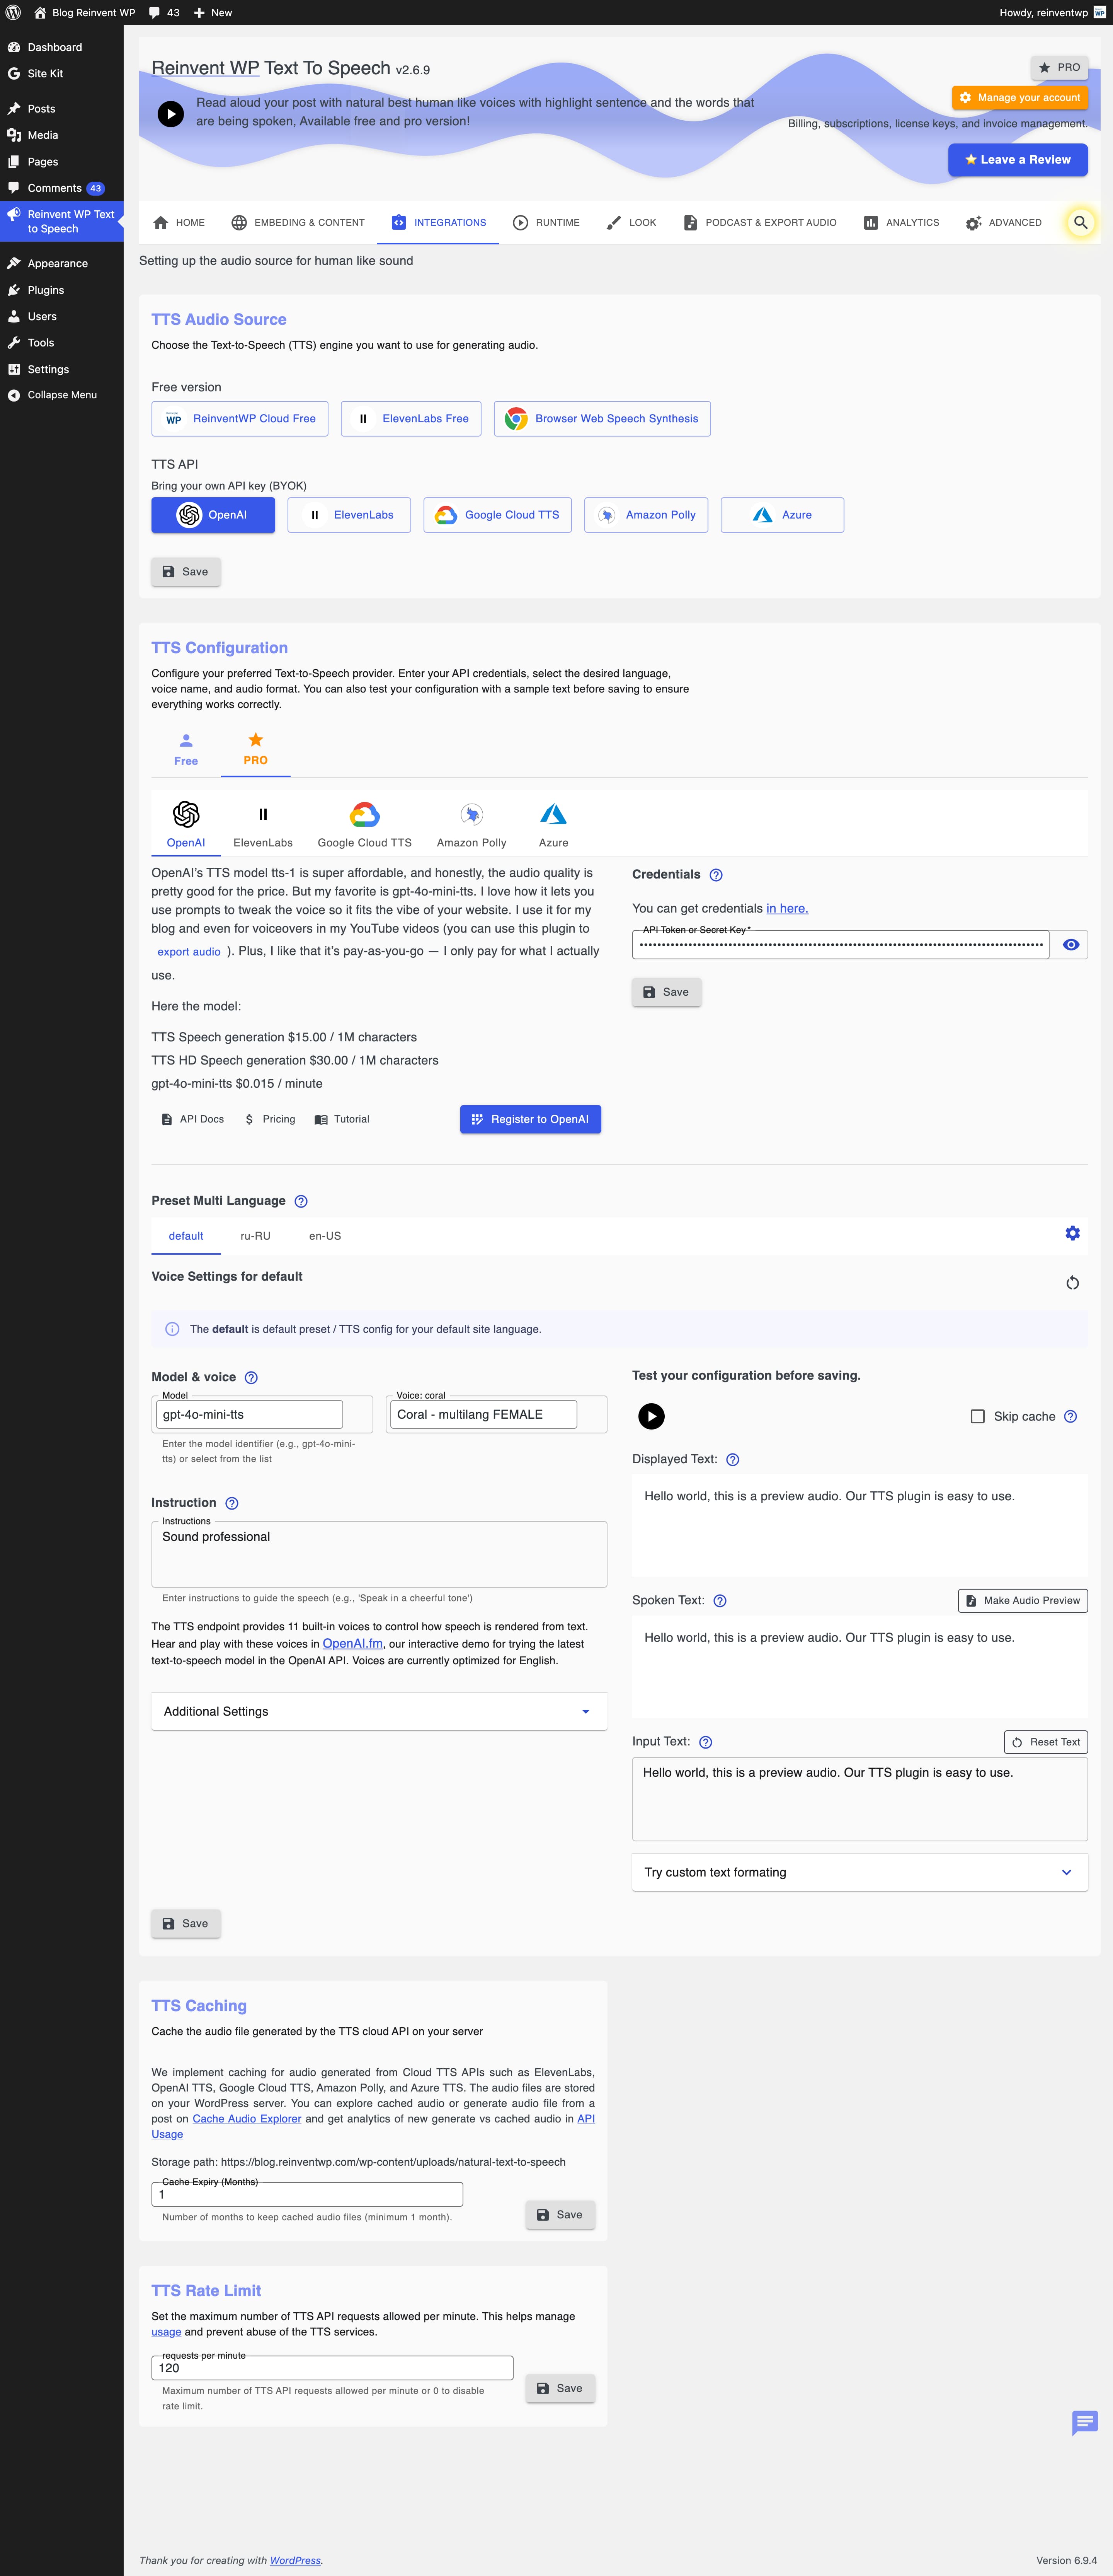The image size is (1113, 2576).
Task: Select the Azure TTS API source
Action: coord(781,515)
